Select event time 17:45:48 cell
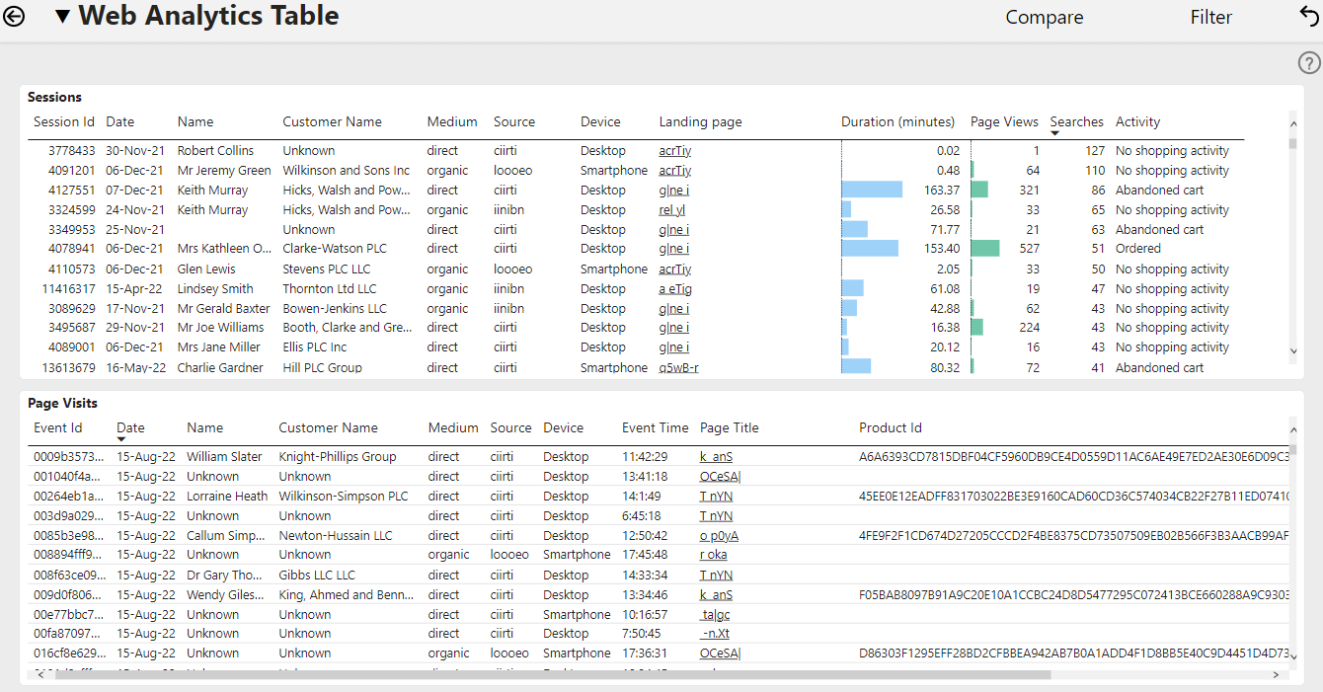 (645, 555)
